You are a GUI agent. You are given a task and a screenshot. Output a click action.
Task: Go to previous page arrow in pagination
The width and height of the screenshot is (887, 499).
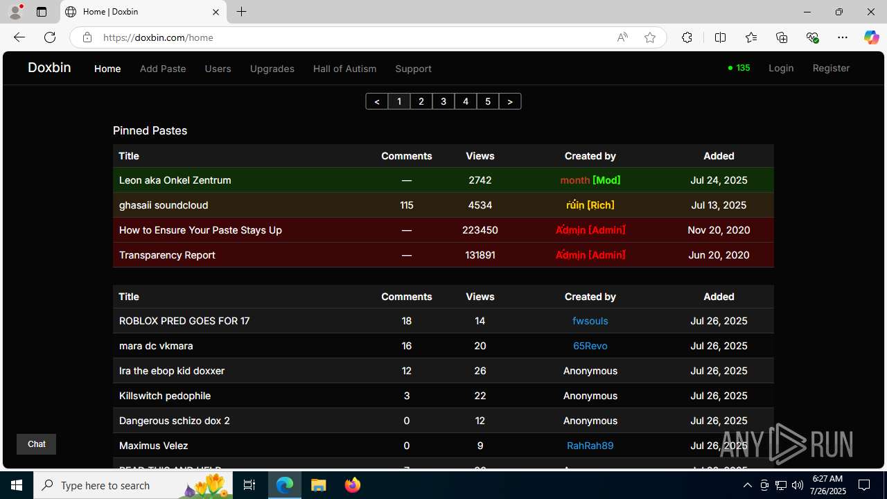point(377,101)
